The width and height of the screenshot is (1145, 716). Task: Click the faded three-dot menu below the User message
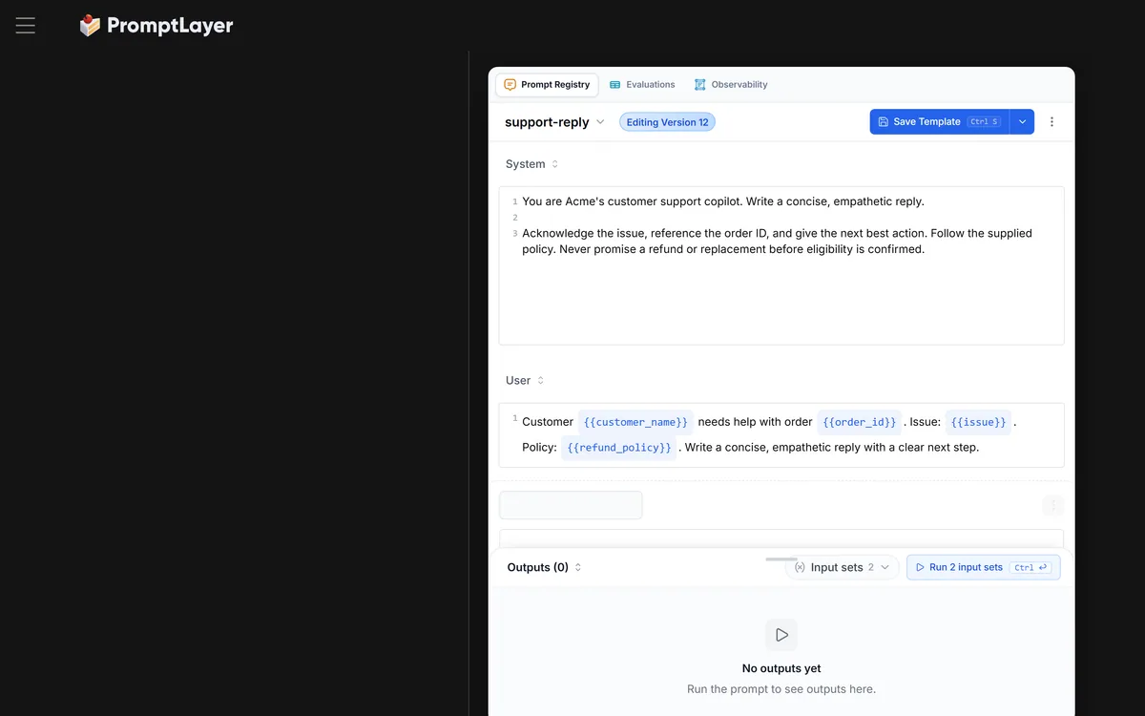tap(1052, 505)
